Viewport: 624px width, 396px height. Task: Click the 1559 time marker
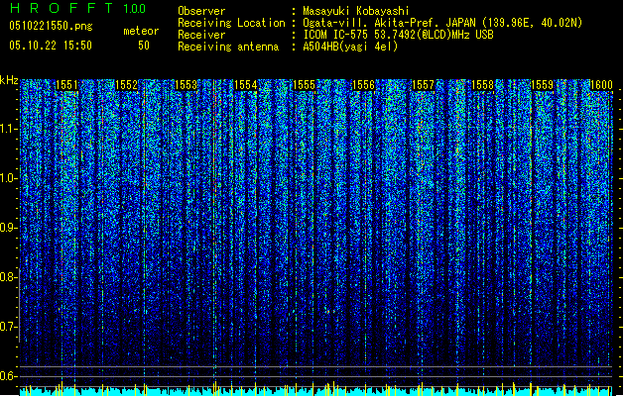pyautogui.click(x=542, y=85)
